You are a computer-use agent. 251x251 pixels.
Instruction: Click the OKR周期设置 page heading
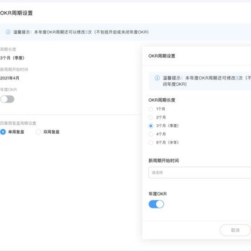coord(16,13)
